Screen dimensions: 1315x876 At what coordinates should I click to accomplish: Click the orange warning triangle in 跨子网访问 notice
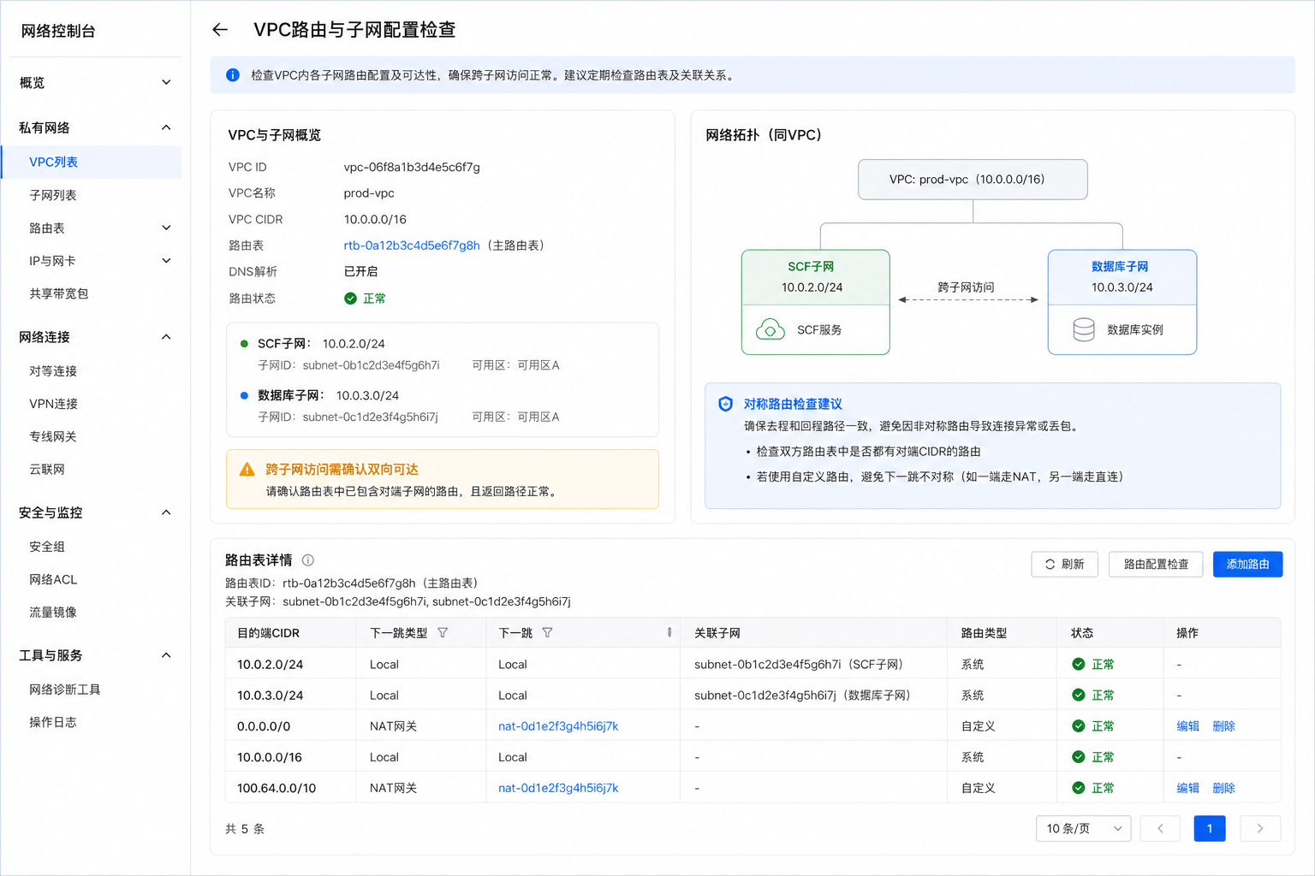(247, 470)
